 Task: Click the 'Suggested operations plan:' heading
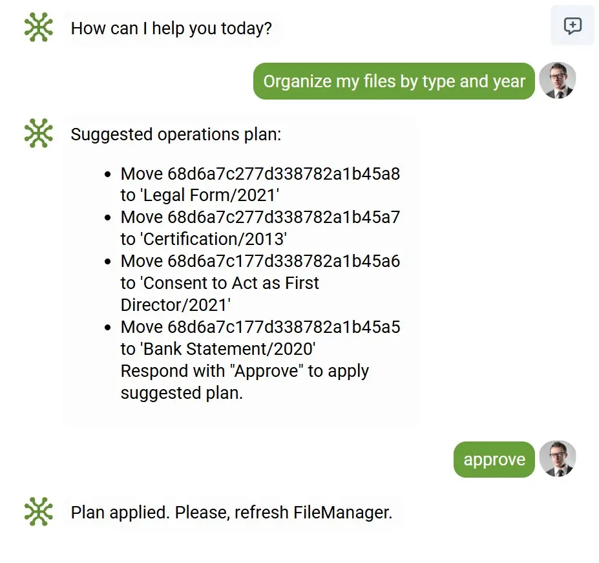coord(176,134)
